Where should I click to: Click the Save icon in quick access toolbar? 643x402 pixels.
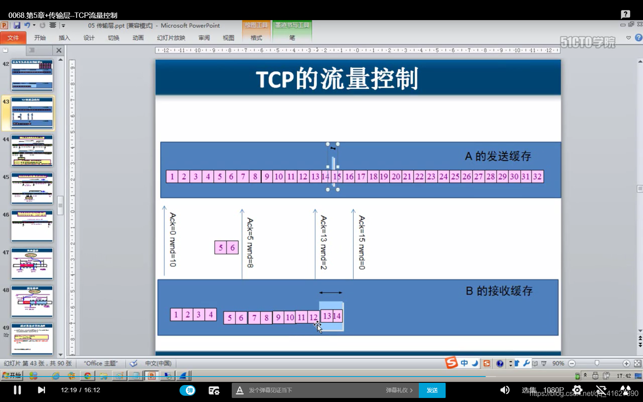coord(17,25)
